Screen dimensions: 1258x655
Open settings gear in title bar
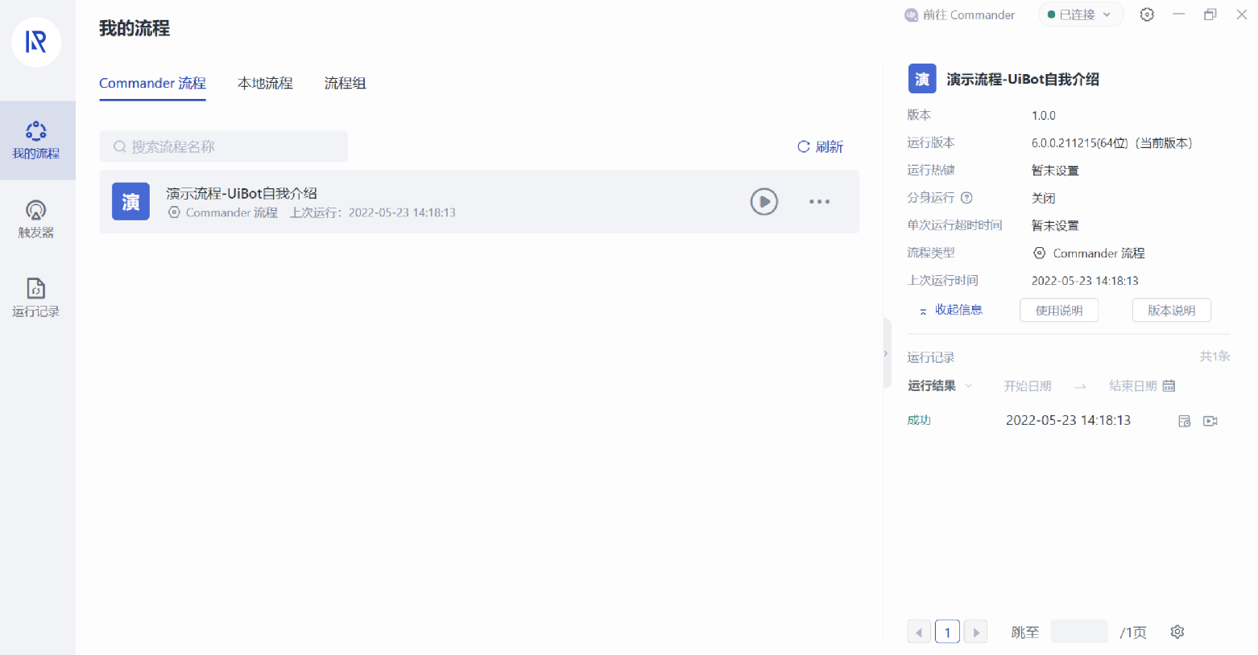pyautogui.click(x=1147, y=14)
